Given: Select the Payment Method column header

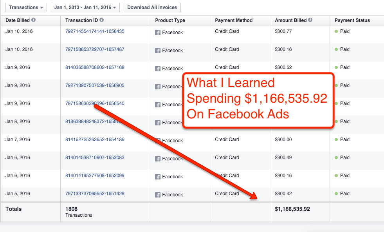Looking at the screenshot, I should tap(234, 20).
